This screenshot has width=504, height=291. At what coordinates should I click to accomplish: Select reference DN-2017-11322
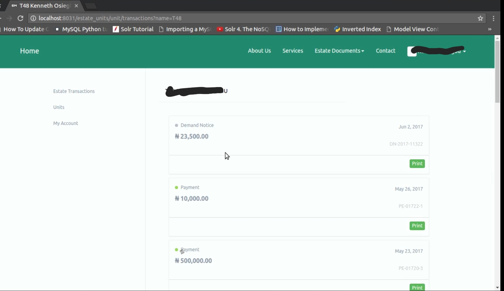click(x=406, y=144)
